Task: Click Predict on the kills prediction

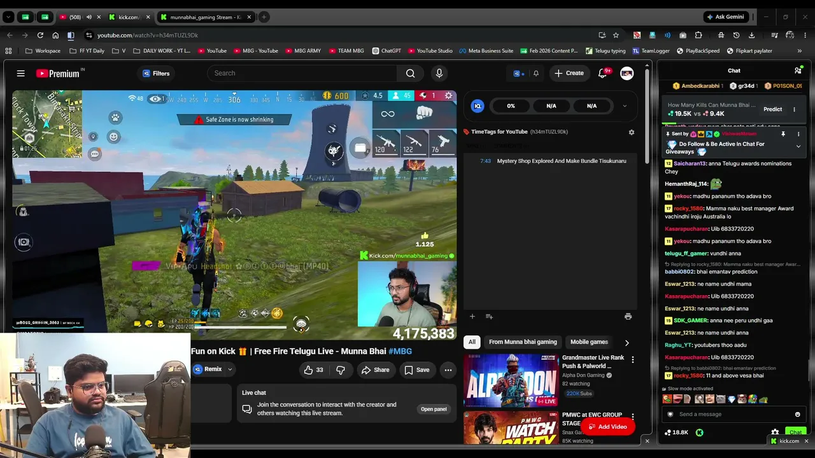Action: 773,109
